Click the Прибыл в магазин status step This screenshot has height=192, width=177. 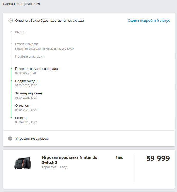(x=30, y=57)
